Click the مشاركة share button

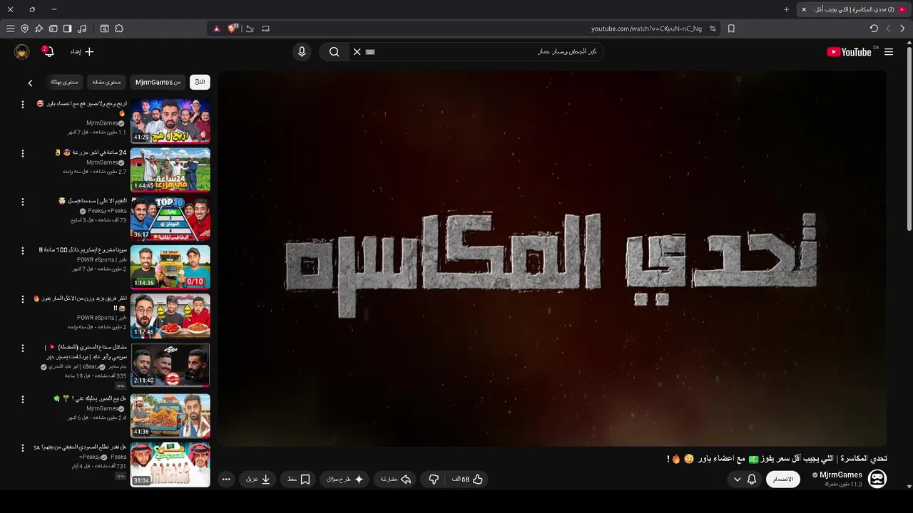(395, 480)
